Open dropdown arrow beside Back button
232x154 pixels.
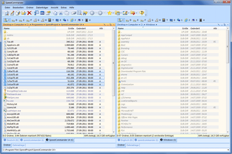tap(96, 13)
